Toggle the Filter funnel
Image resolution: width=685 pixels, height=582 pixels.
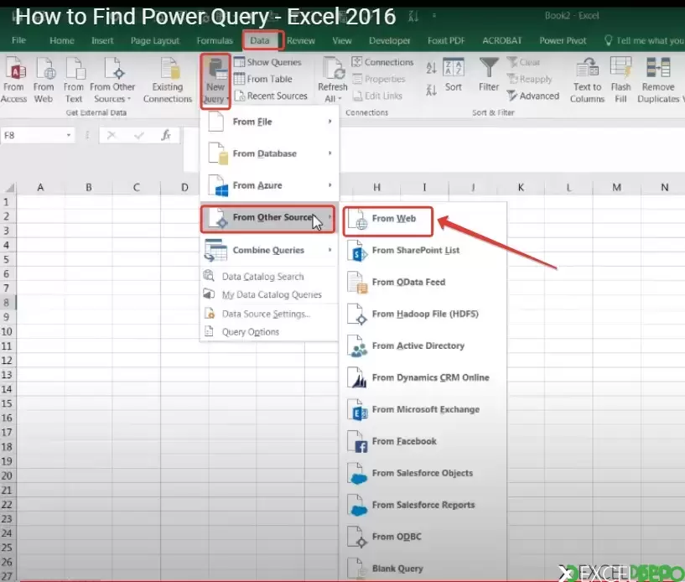(x=489, y=75)
